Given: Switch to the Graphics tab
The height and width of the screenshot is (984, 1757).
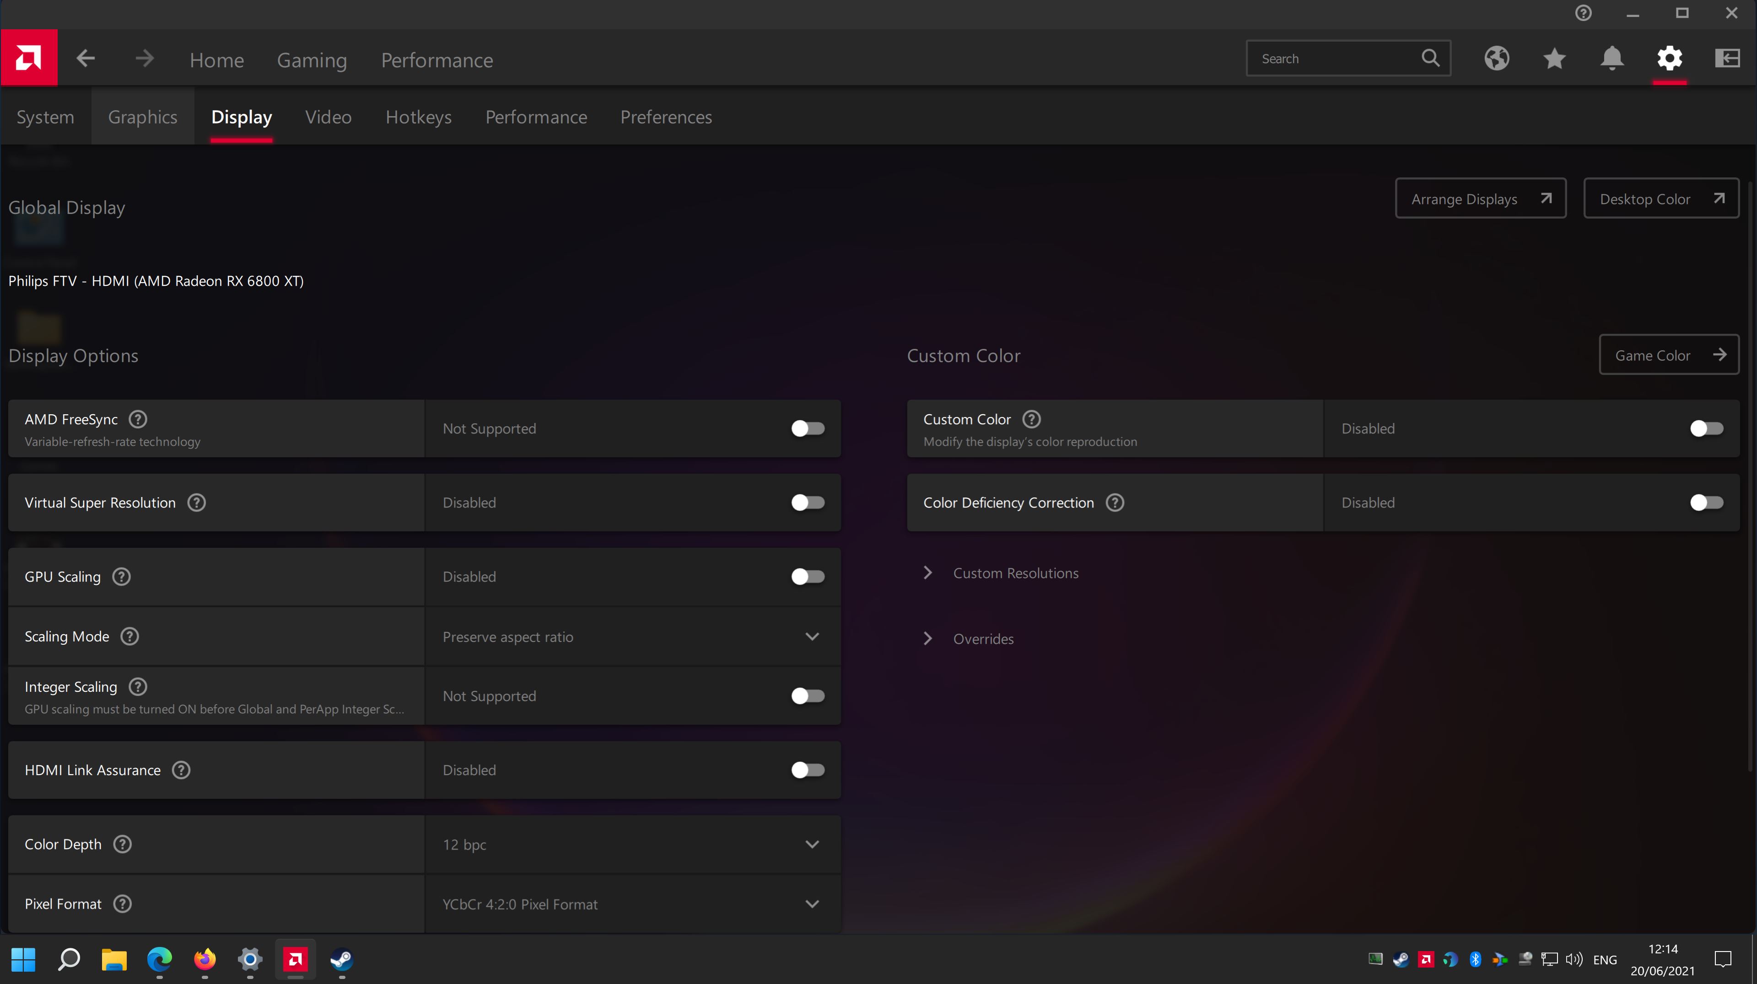Looking at the screenshot, I should (143, 117).
